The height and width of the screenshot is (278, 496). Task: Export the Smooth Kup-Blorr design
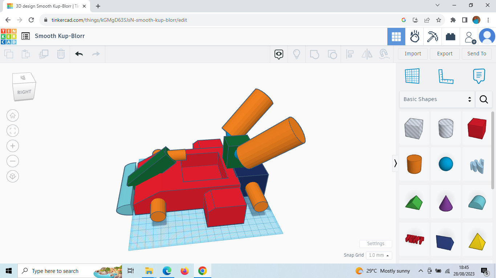tap(444, 54)
